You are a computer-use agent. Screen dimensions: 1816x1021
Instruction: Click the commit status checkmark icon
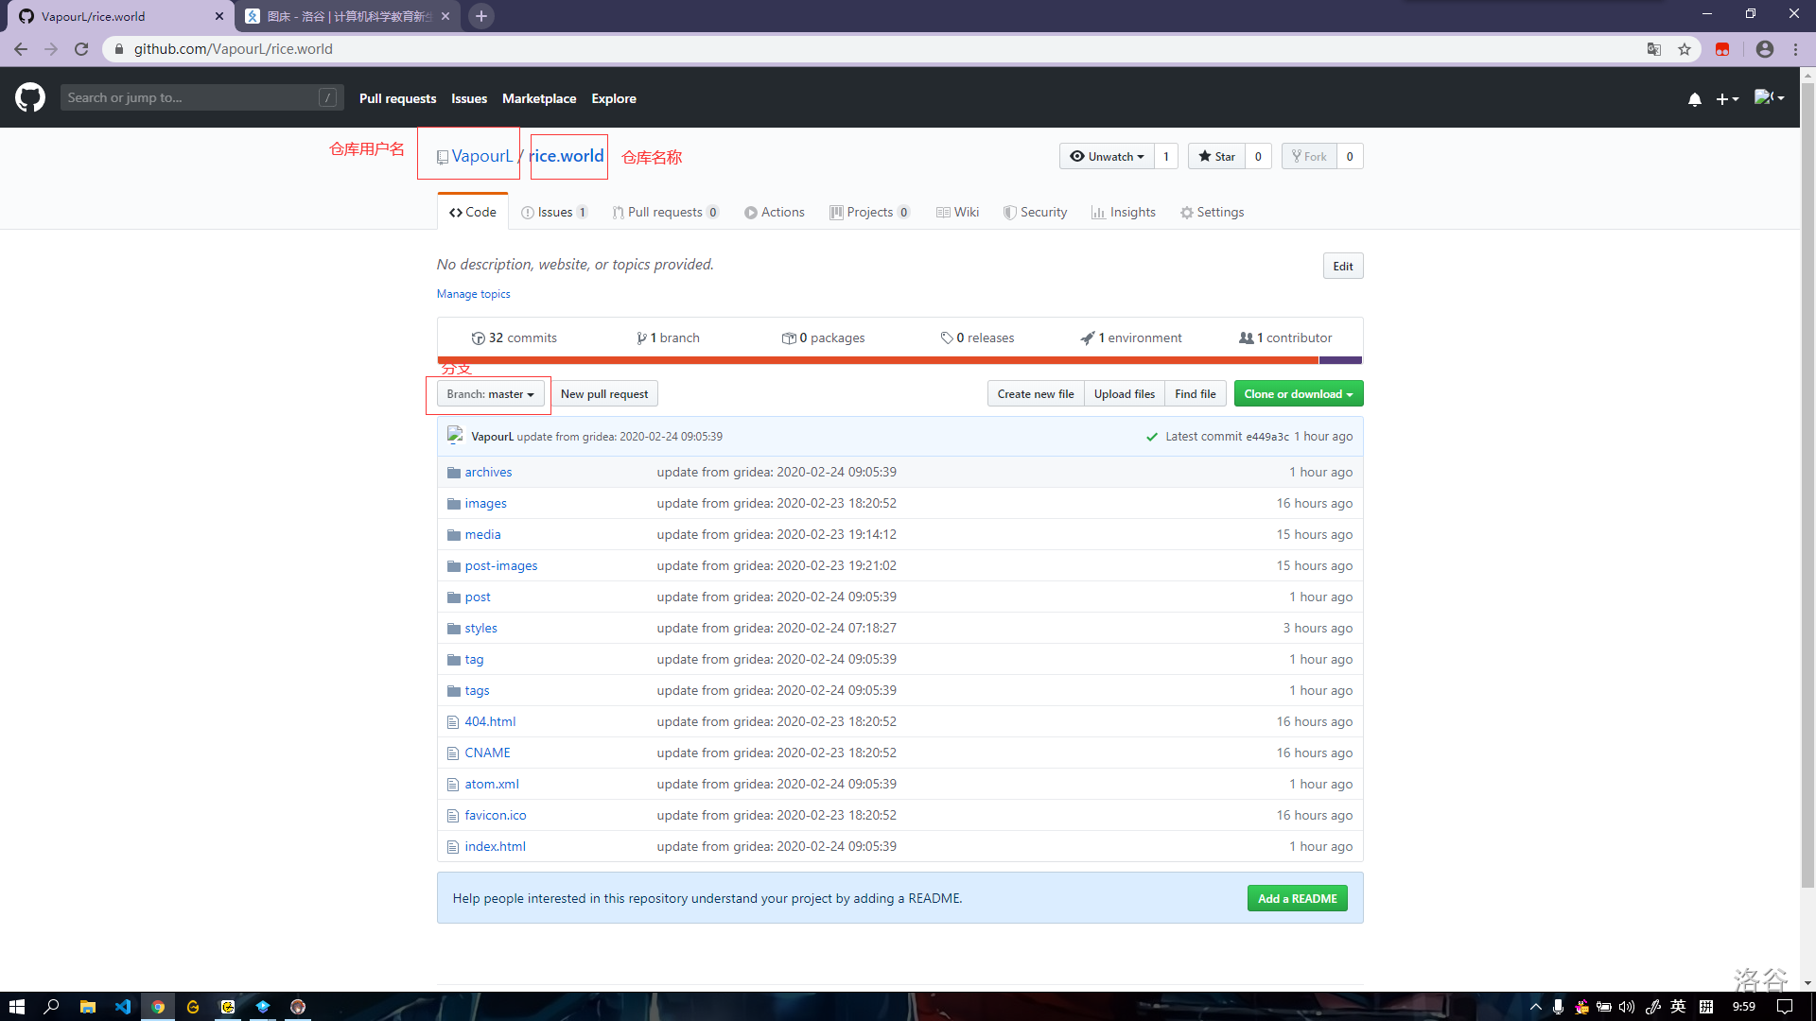click(x=1152, y=437)
